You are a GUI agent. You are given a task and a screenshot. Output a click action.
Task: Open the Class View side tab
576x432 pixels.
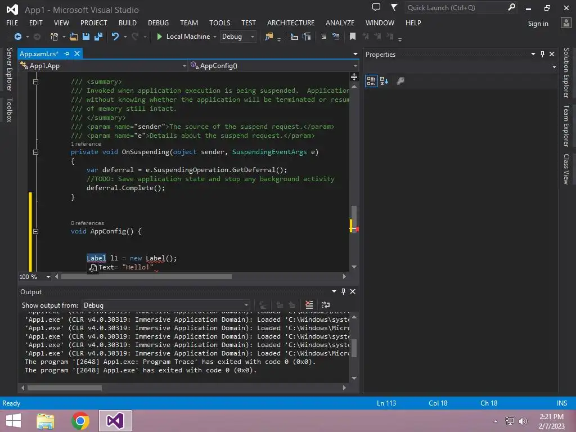pyautogui.click(x=566, y=169)
